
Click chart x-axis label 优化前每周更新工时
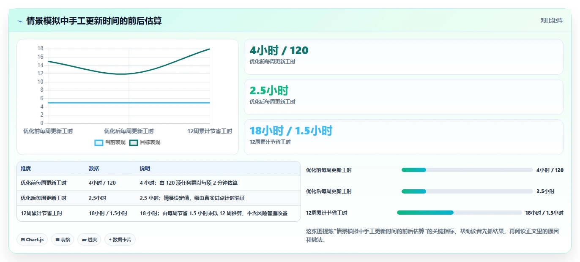(48, 131)
